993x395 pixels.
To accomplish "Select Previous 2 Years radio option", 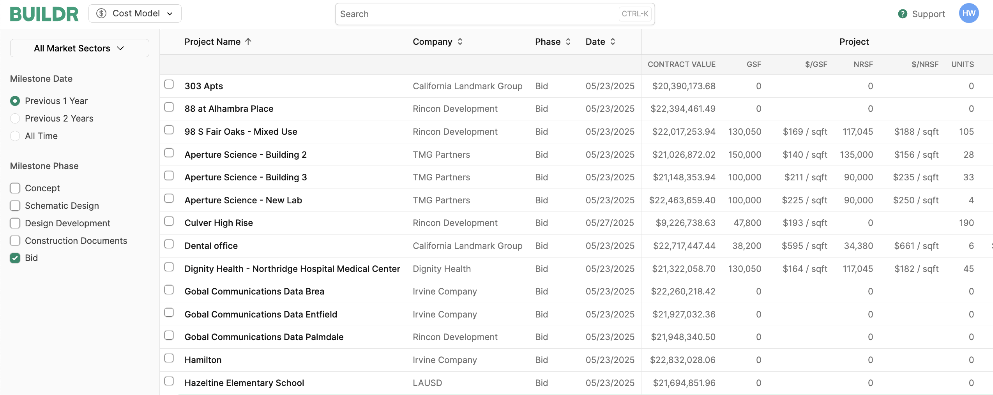I will pyautogui.click(x=15, y=118).
